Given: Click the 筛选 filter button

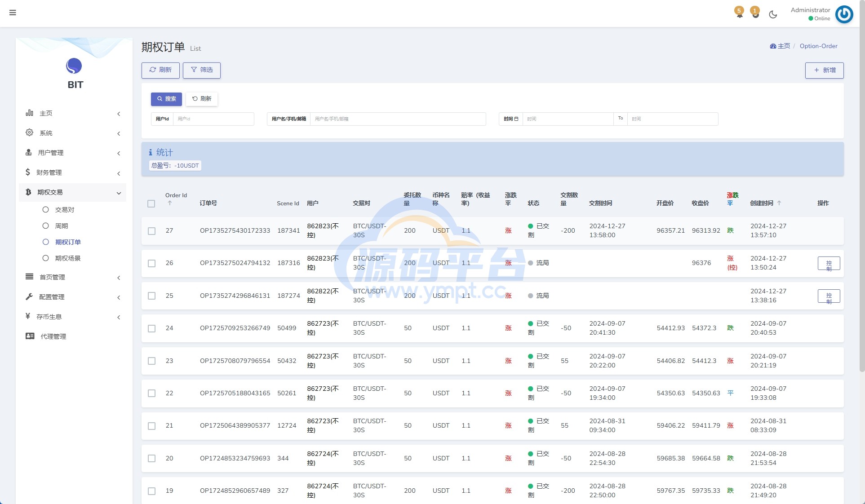Looking at the screenshot, I should coord(202,70).
